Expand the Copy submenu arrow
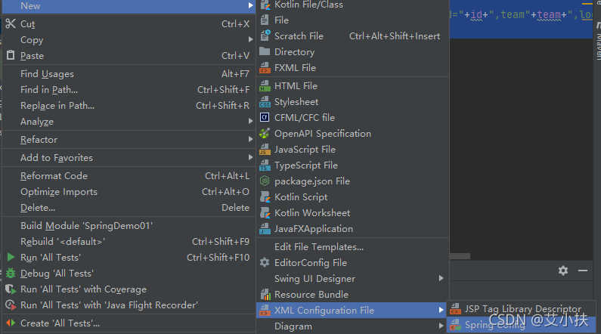This screenshot has height=334, width=601. pyautogui.click(x=250, y=39)
